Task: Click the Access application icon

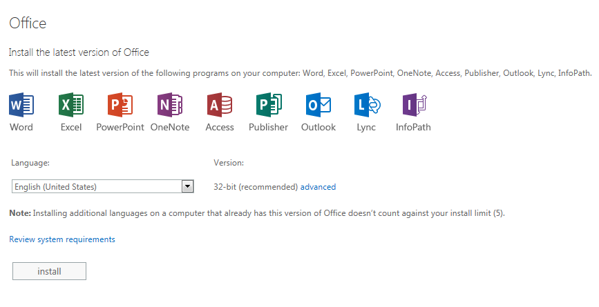Action: [220, 105]
